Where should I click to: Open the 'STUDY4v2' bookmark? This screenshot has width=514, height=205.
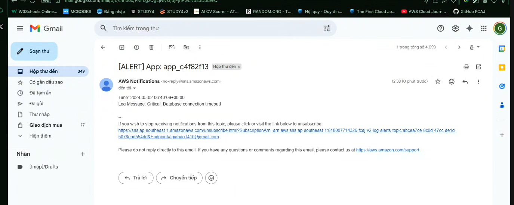click(x=174, y=12)
